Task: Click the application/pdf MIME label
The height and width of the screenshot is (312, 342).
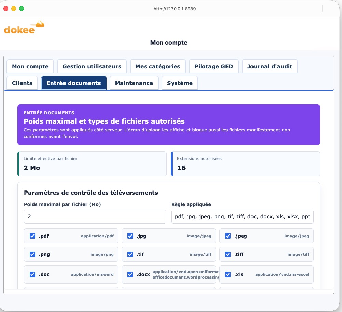Action: [x=97, y=236]
